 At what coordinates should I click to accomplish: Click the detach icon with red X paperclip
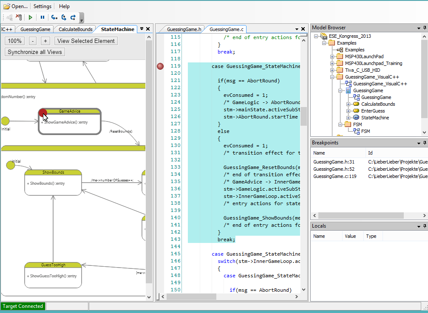(x=18, y=17)
